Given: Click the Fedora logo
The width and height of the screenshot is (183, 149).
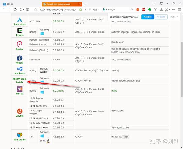Looking at the screenshot, I should point(20,58).
